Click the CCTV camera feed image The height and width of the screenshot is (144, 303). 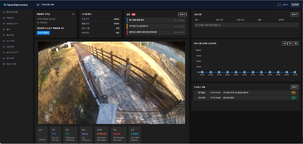tap(111, 83)
